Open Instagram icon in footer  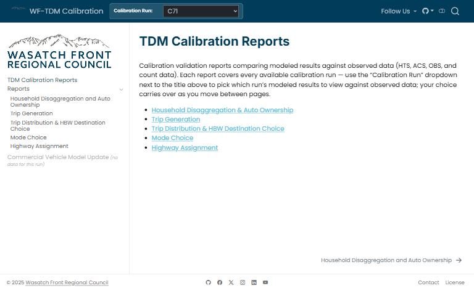point(243,282)
